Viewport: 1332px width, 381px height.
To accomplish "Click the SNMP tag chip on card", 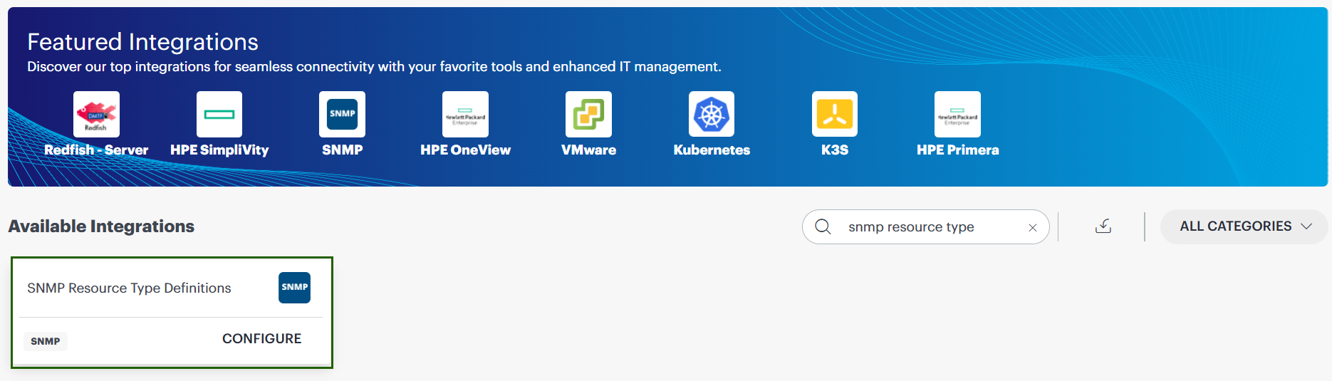I will click(46, 341).
